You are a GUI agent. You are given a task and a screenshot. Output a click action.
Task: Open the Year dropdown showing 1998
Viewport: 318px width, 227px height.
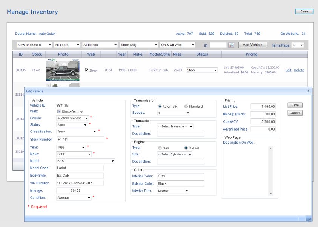(71, 147)
